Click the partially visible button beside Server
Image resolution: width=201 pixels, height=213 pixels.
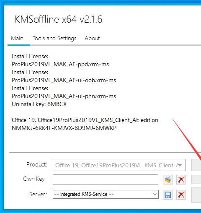click(196, 195)
